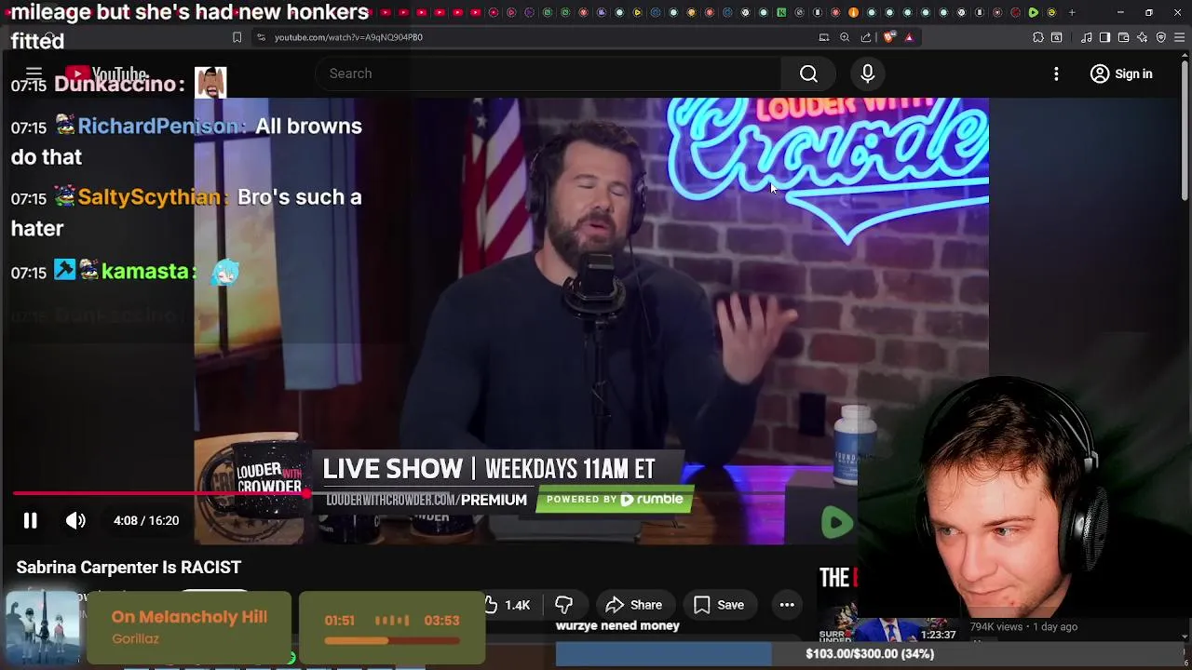Click the cast/install icon in address bar
The image size is (1192, 670).
click(824, 37)
